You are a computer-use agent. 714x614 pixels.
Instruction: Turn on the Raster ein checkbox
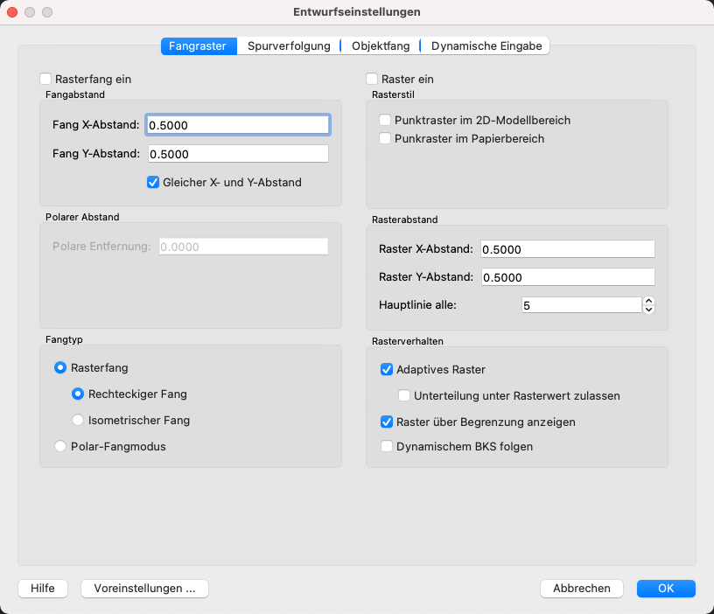[373, 79]
